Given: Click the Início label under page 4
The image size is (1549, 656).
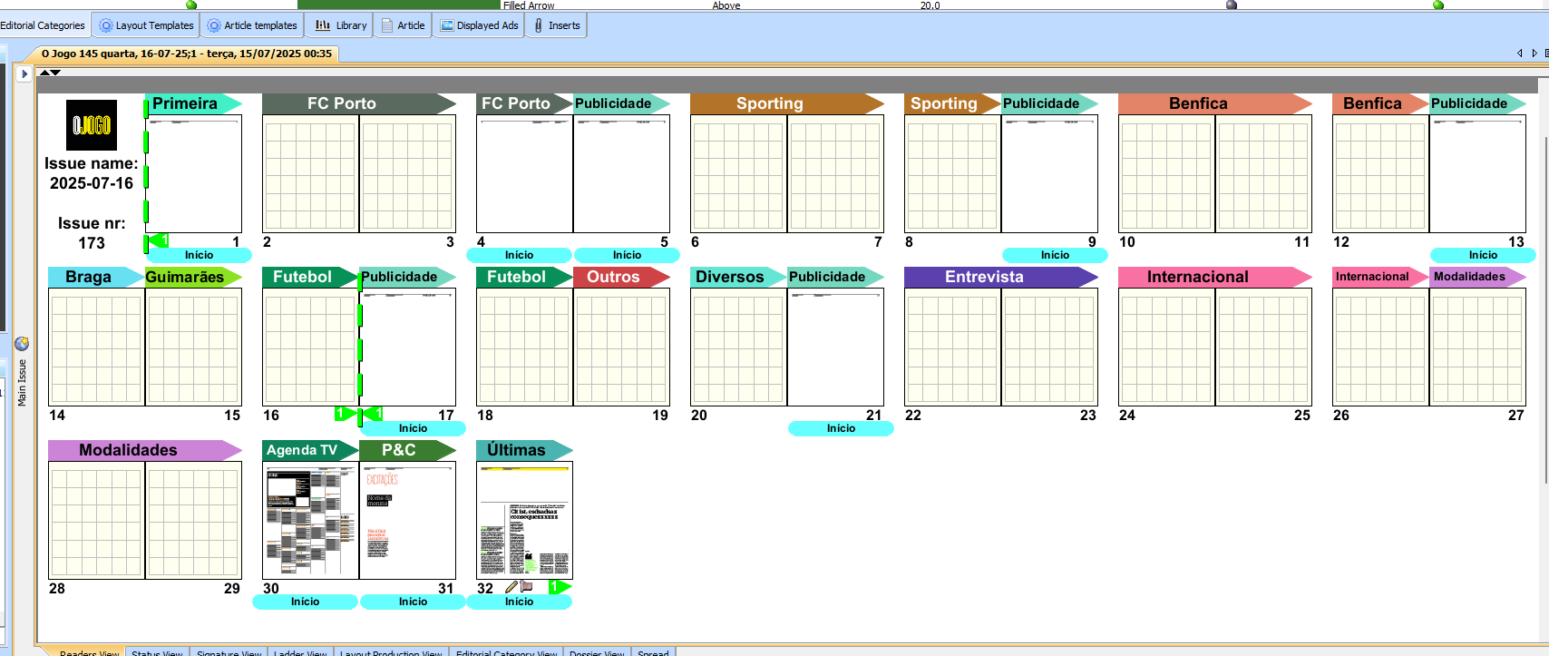Looking at the screenshot, I should tap(519, 255).
